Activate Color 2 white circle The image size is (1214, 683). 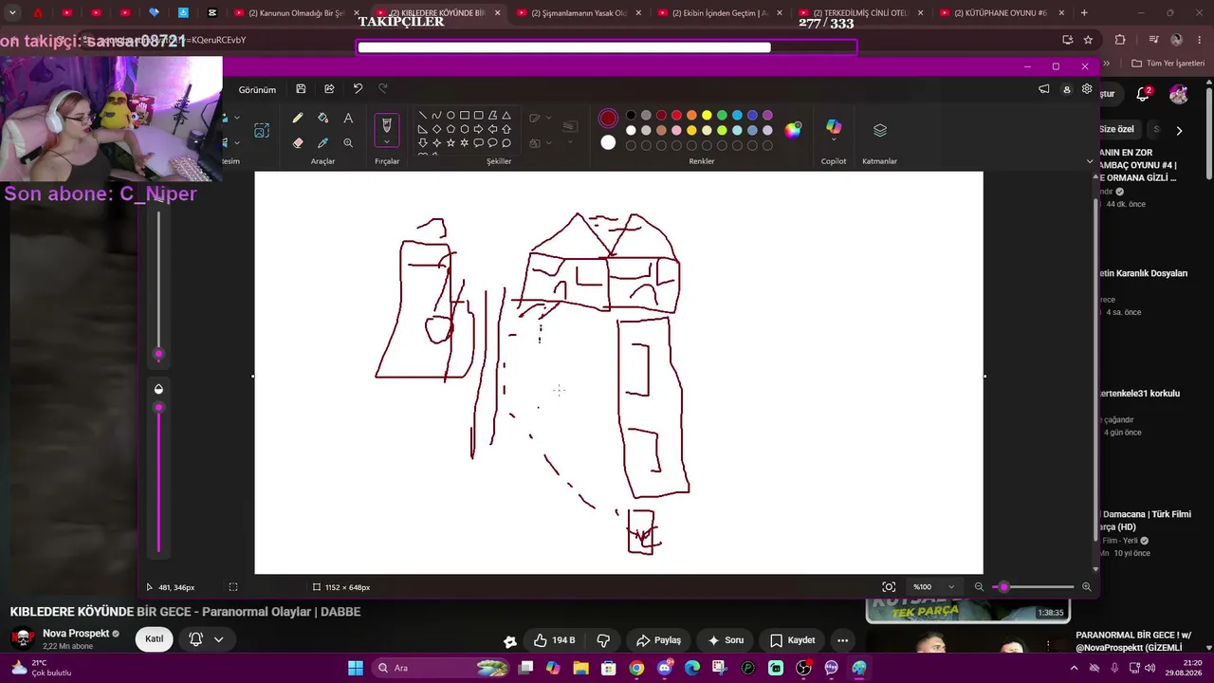click(x=608, y=143)
